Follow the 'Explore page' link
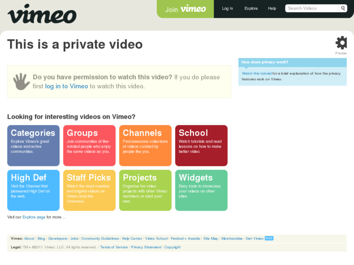 (34, 217)
